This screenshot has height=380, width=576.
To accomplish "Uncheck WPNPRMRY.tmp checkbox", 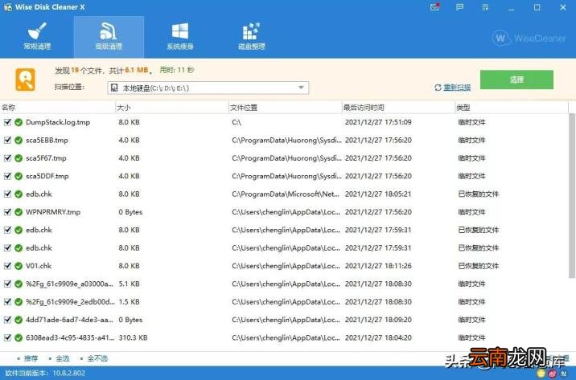I will pos(7,212).
